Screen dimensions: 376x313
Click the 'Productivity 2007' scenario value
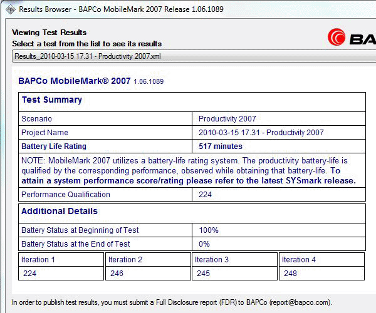[x=227, y=119]
